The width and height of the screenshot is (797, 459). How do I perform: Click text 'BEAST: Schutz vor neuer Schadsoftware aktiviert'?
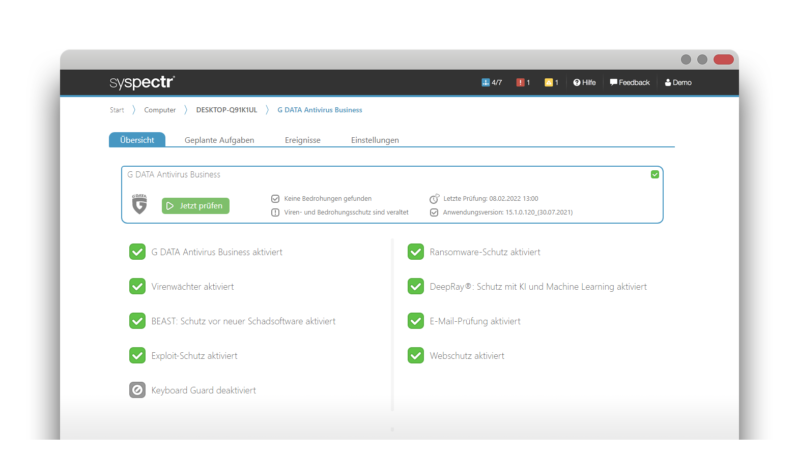point(243,321)
